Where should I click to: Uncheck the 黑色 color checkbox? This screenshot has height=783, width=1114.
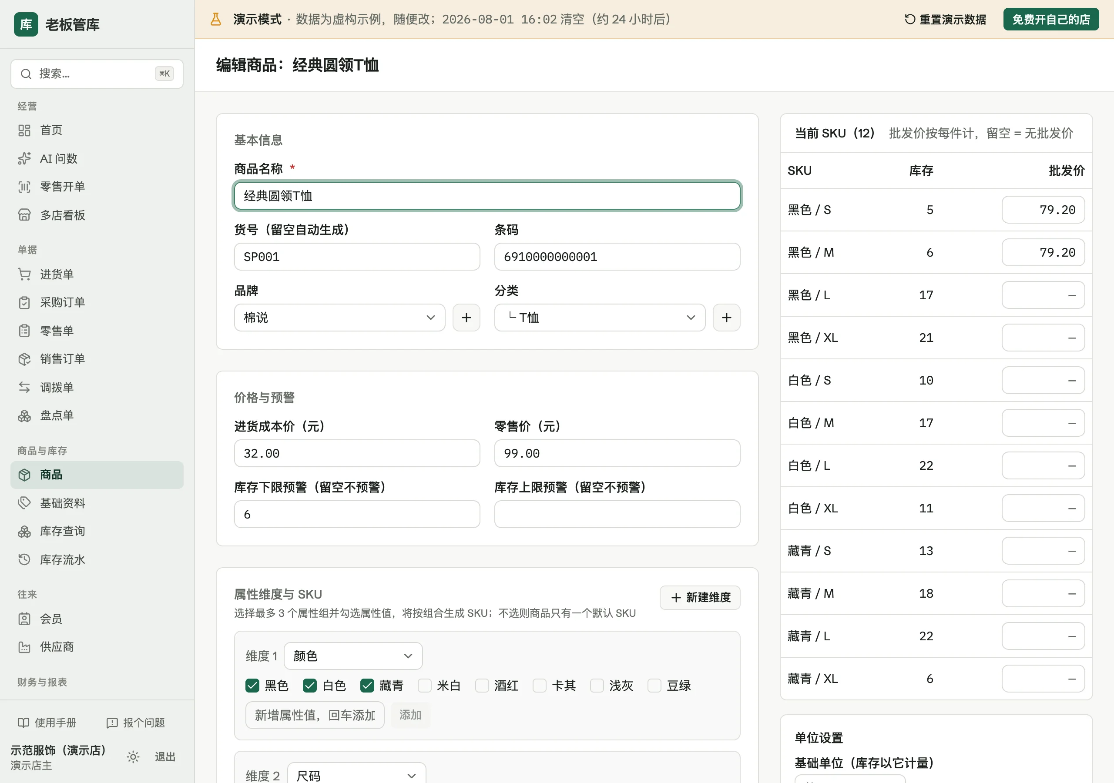252,686
